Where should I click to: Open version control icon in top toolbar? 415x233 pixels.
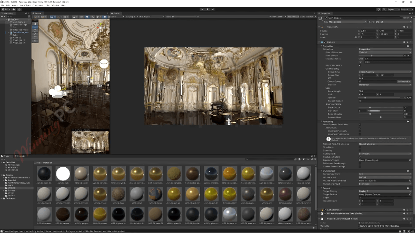click(x=19, y=9)
